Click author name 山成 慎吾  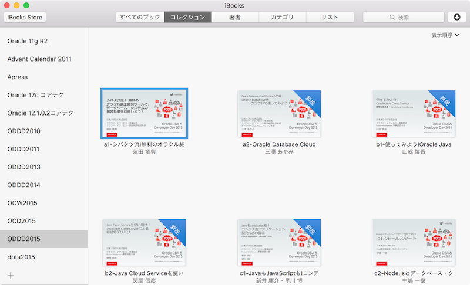click(414, 152)
